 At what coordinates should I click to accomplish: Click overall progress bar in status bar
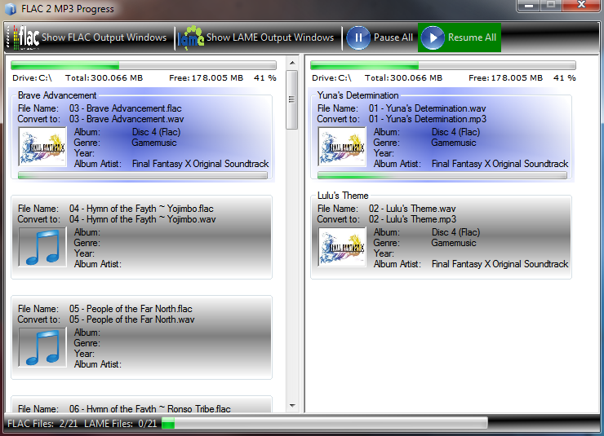click(x=325, y=424)
